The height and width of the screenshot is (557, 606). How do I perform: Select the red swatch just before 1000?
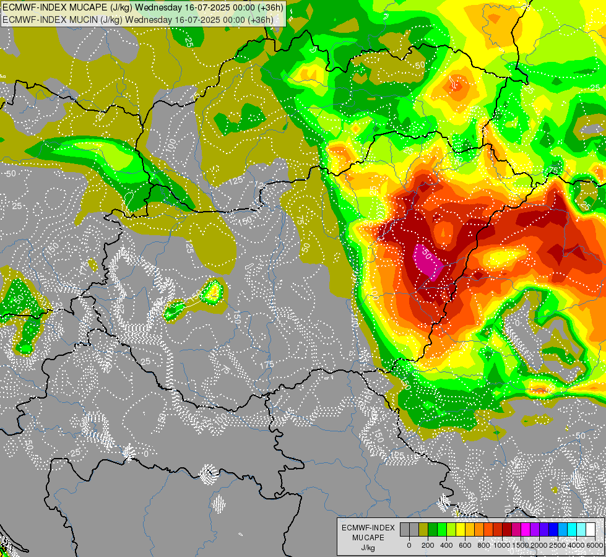pyautogui.click(x=498, y=530)
